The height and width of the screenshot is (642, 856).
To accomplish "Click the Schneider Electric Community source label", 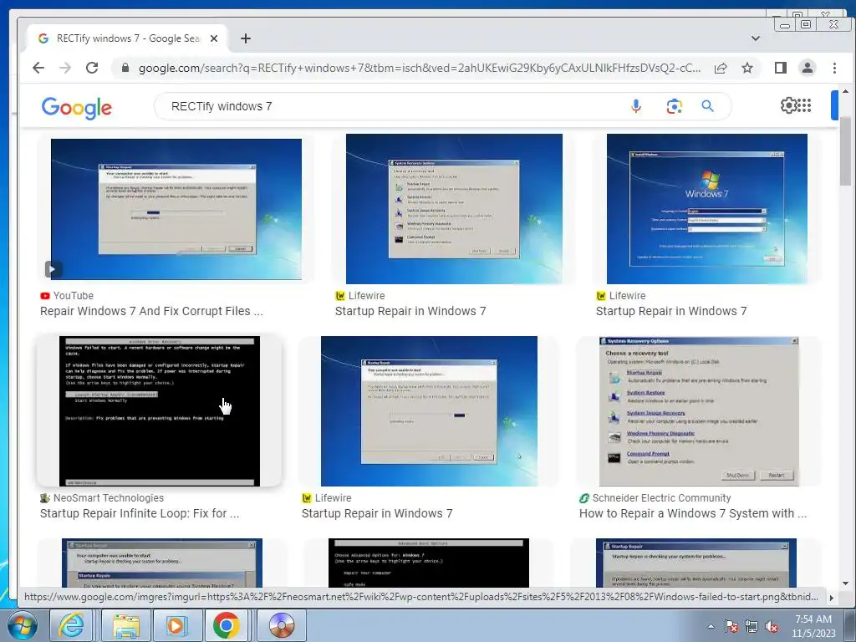I will (x=661, y=498).
